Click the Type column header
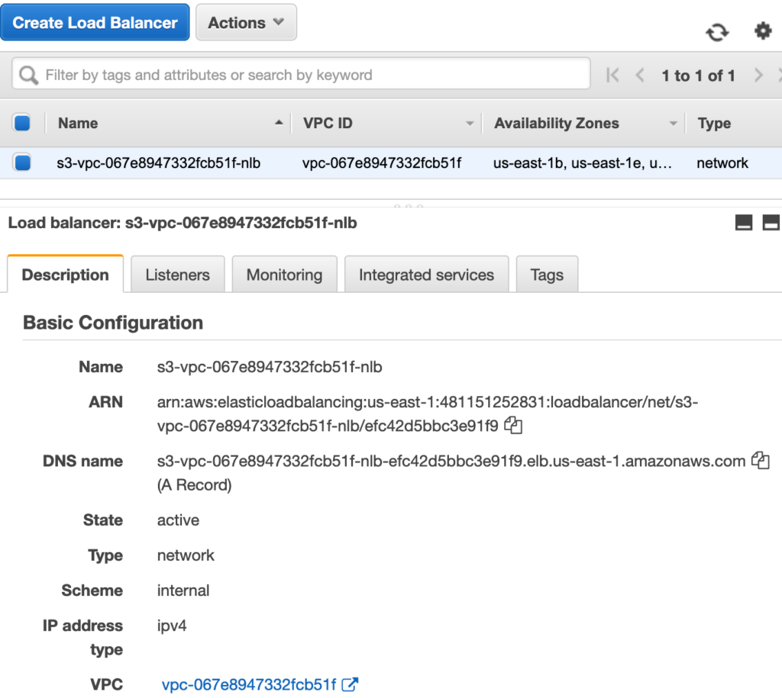This screenshot has width=782, height=698. [714, 123]
